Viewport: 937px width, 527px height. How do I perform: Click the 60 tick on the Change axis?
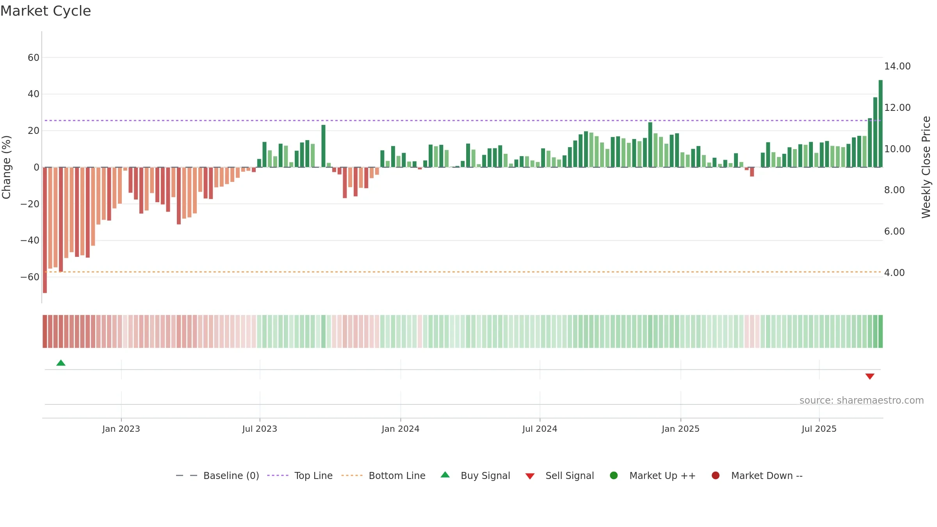[34, 58]
